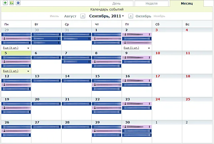Click the Июль month link
This screenshot has width=214, height=144.
coord(55,16)
